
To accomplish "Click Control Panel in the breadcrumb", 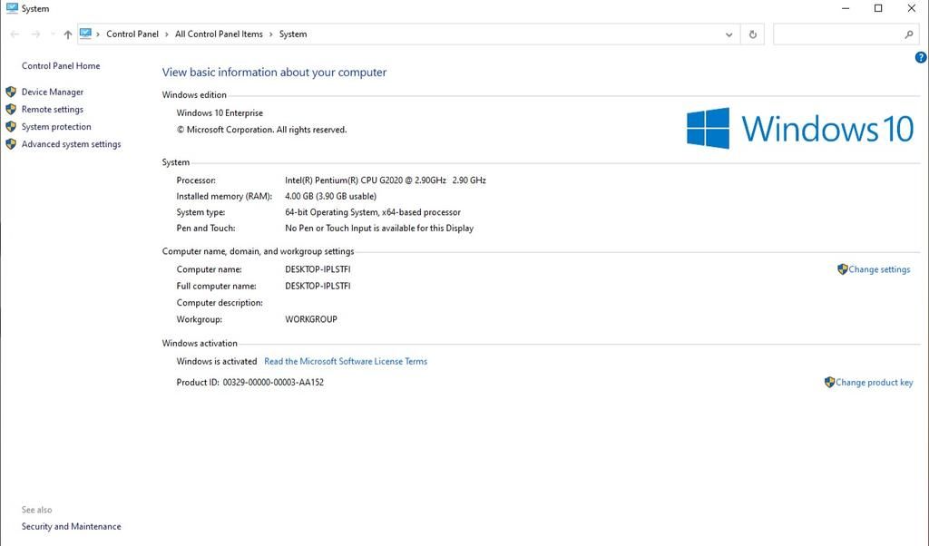I will 132,34.
